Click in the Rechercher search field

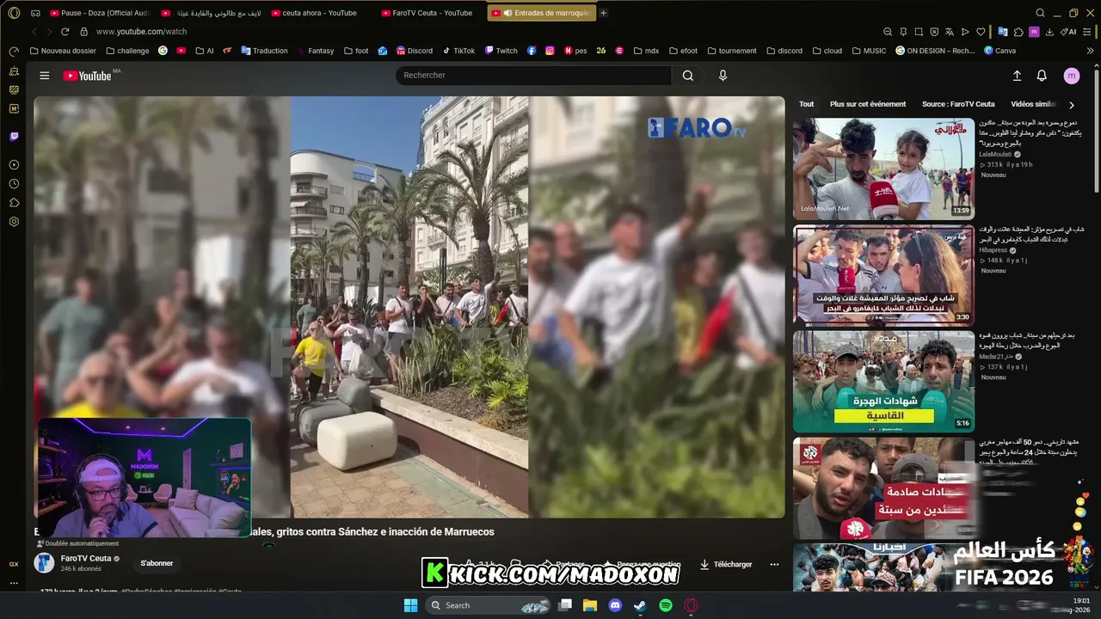coord(533,76)
